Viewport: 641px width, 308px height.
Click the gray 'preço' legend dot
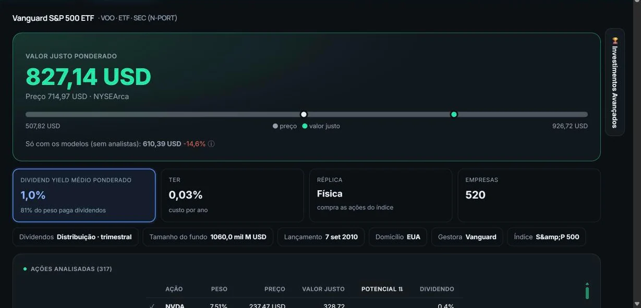pyautogui.click(x=275, y=126)
